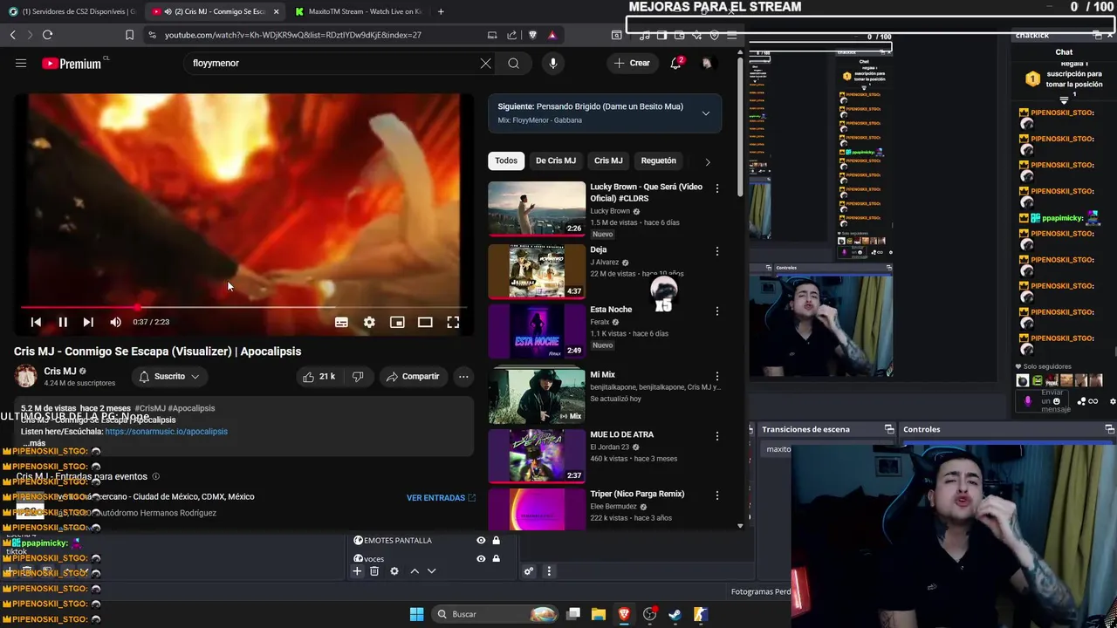
Task: Click the YouTube search magnifier button
Action: (x=513, y=63)
